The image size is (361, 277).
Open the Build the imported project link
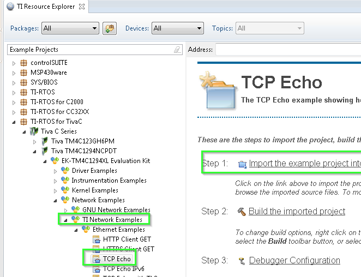[297, 211]
